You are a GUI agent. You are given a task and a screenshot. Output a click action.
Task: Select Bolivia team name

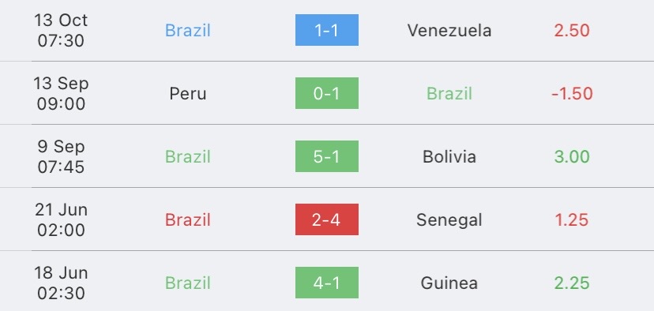tap(449, 157)
